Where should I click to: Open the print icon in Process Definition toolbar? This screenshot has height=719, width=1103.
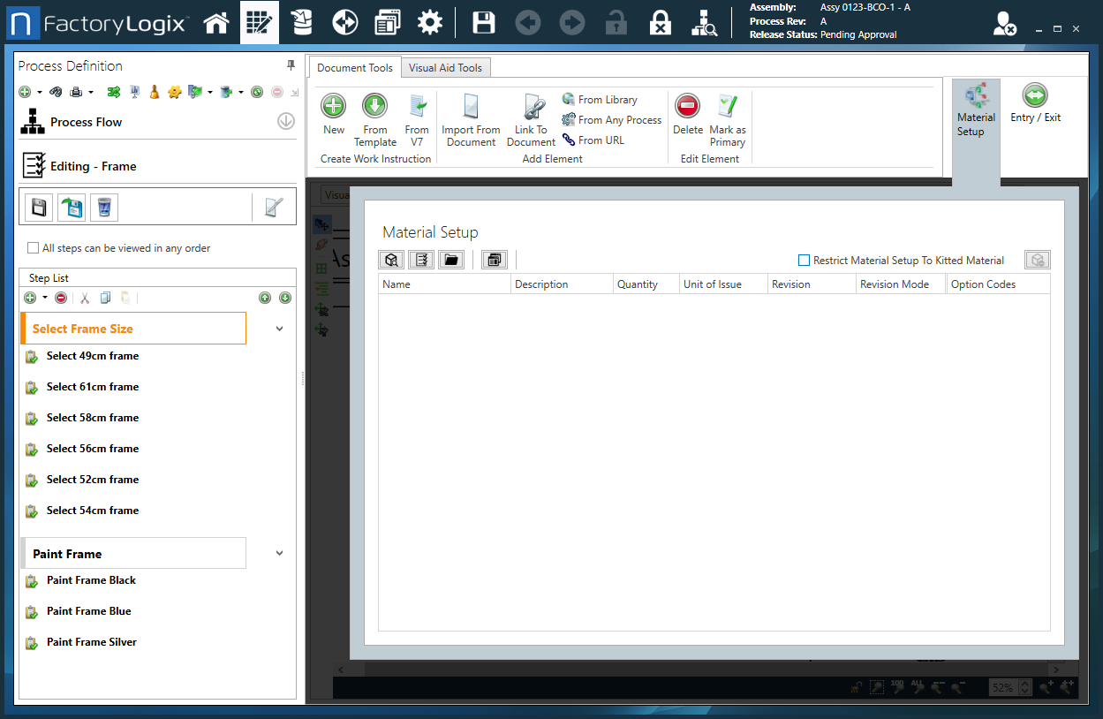point(74,91)
